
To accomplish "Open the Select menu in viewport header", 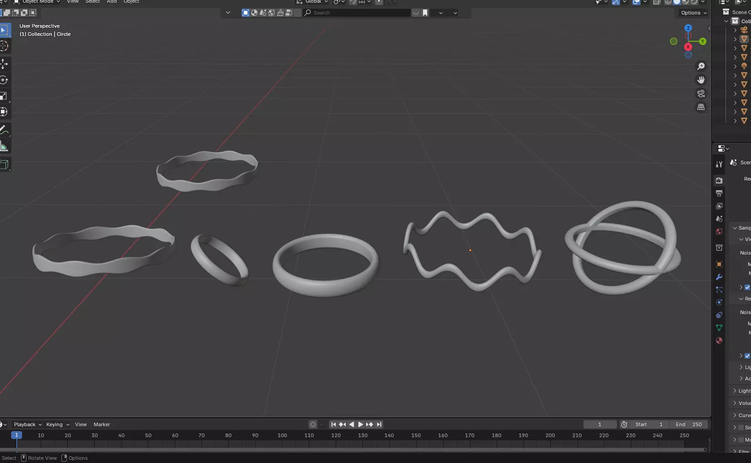I will point(93,2).
